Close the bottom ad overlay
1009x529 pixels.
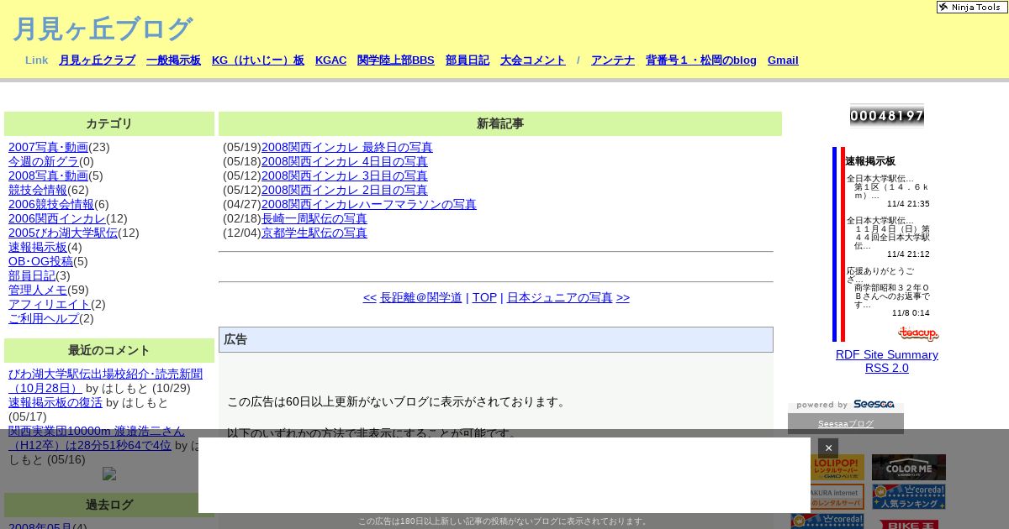(x=828, y=448)
